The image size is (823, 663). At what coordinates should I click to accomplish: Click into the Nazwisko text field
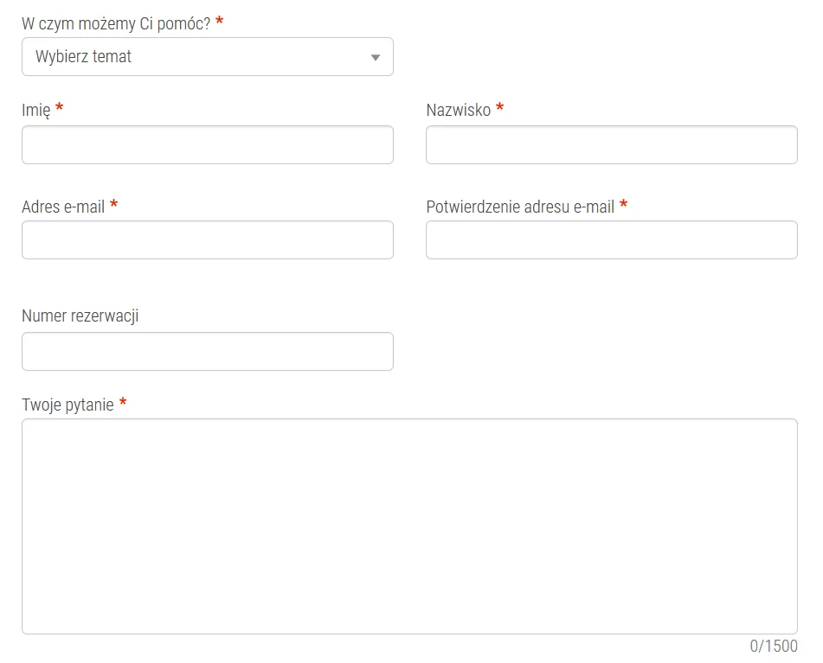click(x=611, y=145)
